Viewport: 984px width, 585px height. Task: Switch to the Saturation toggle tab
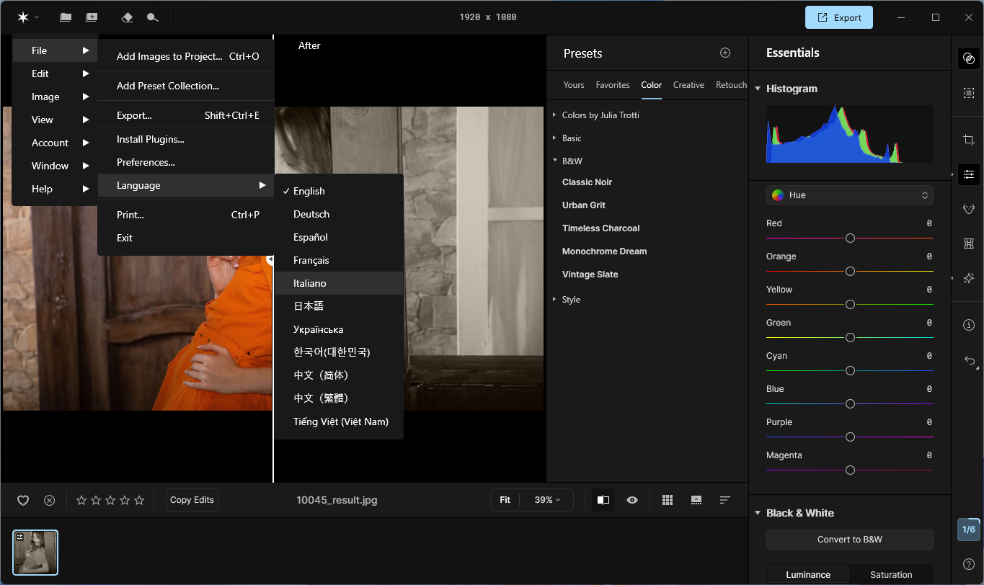(891, 574)
